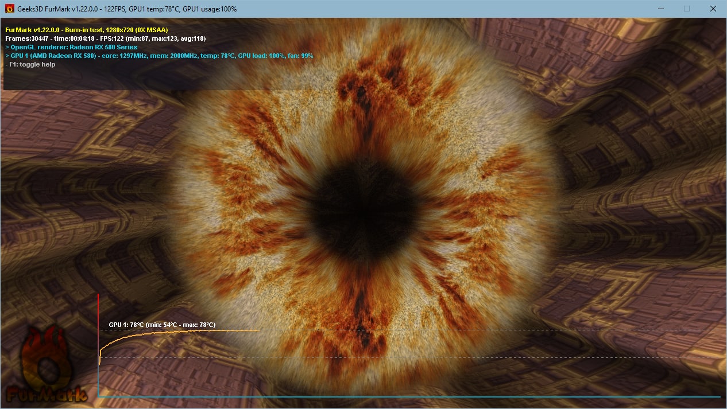Maximize the FurMark window
727x409 pixels.
[x=687, y=9]
